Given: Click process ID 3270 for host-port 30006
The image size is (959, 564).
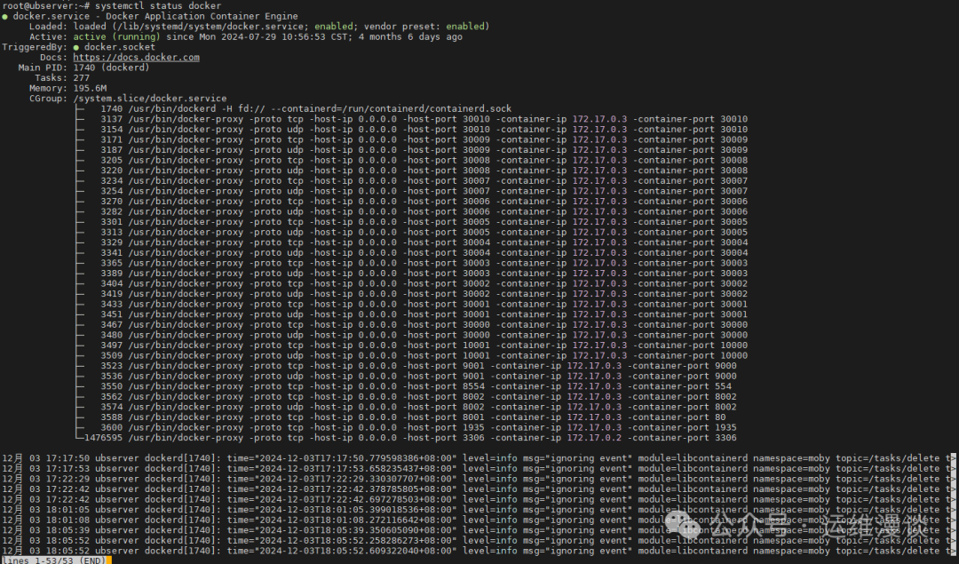Looking at the screenshot, I should pos(112,202).
